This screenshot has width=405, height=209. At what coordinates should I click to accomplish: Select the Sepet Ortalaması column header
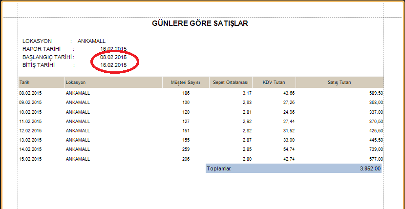(231, 83)
